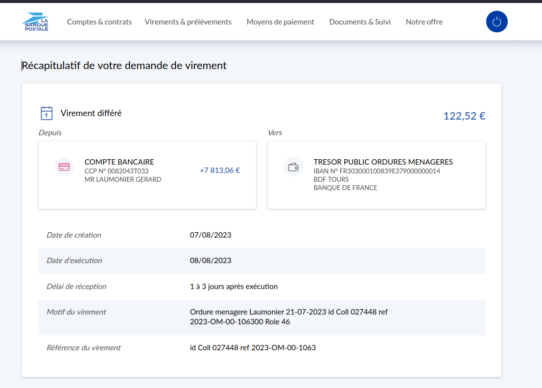Click the Récapitulatif de votre demande heading
This screenshot has height=388, width=542.
point(124,66)
